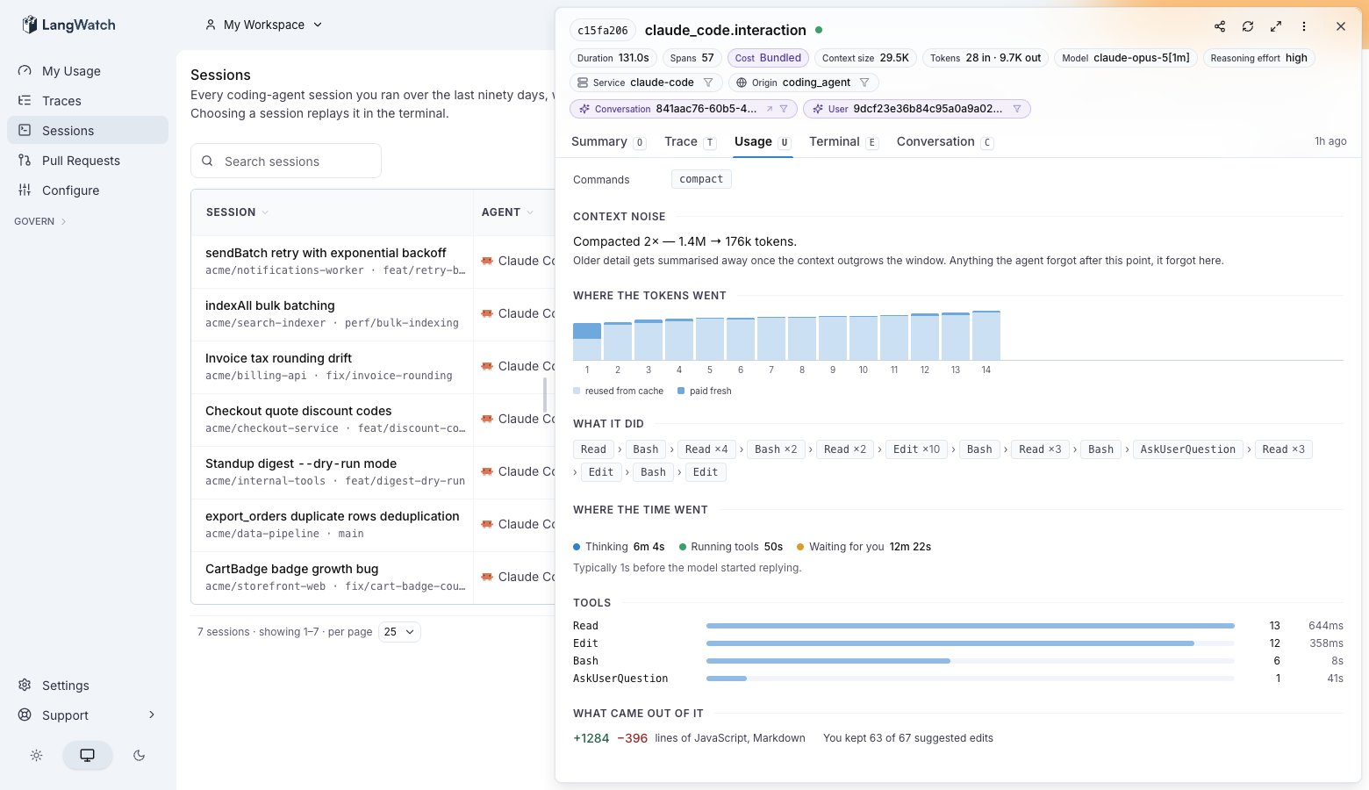This screenshot has height=790, width=1369.
Task: Click the Reasoning effort high chip
Action: tap(1258, 58)
